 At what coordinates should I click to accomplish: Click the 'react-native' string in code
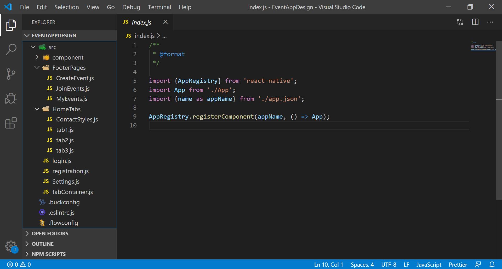click(269, 81)
